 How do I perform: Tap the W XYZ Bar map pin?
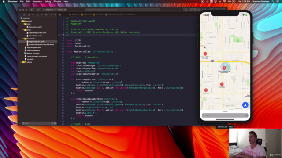(x=222, y=84)
